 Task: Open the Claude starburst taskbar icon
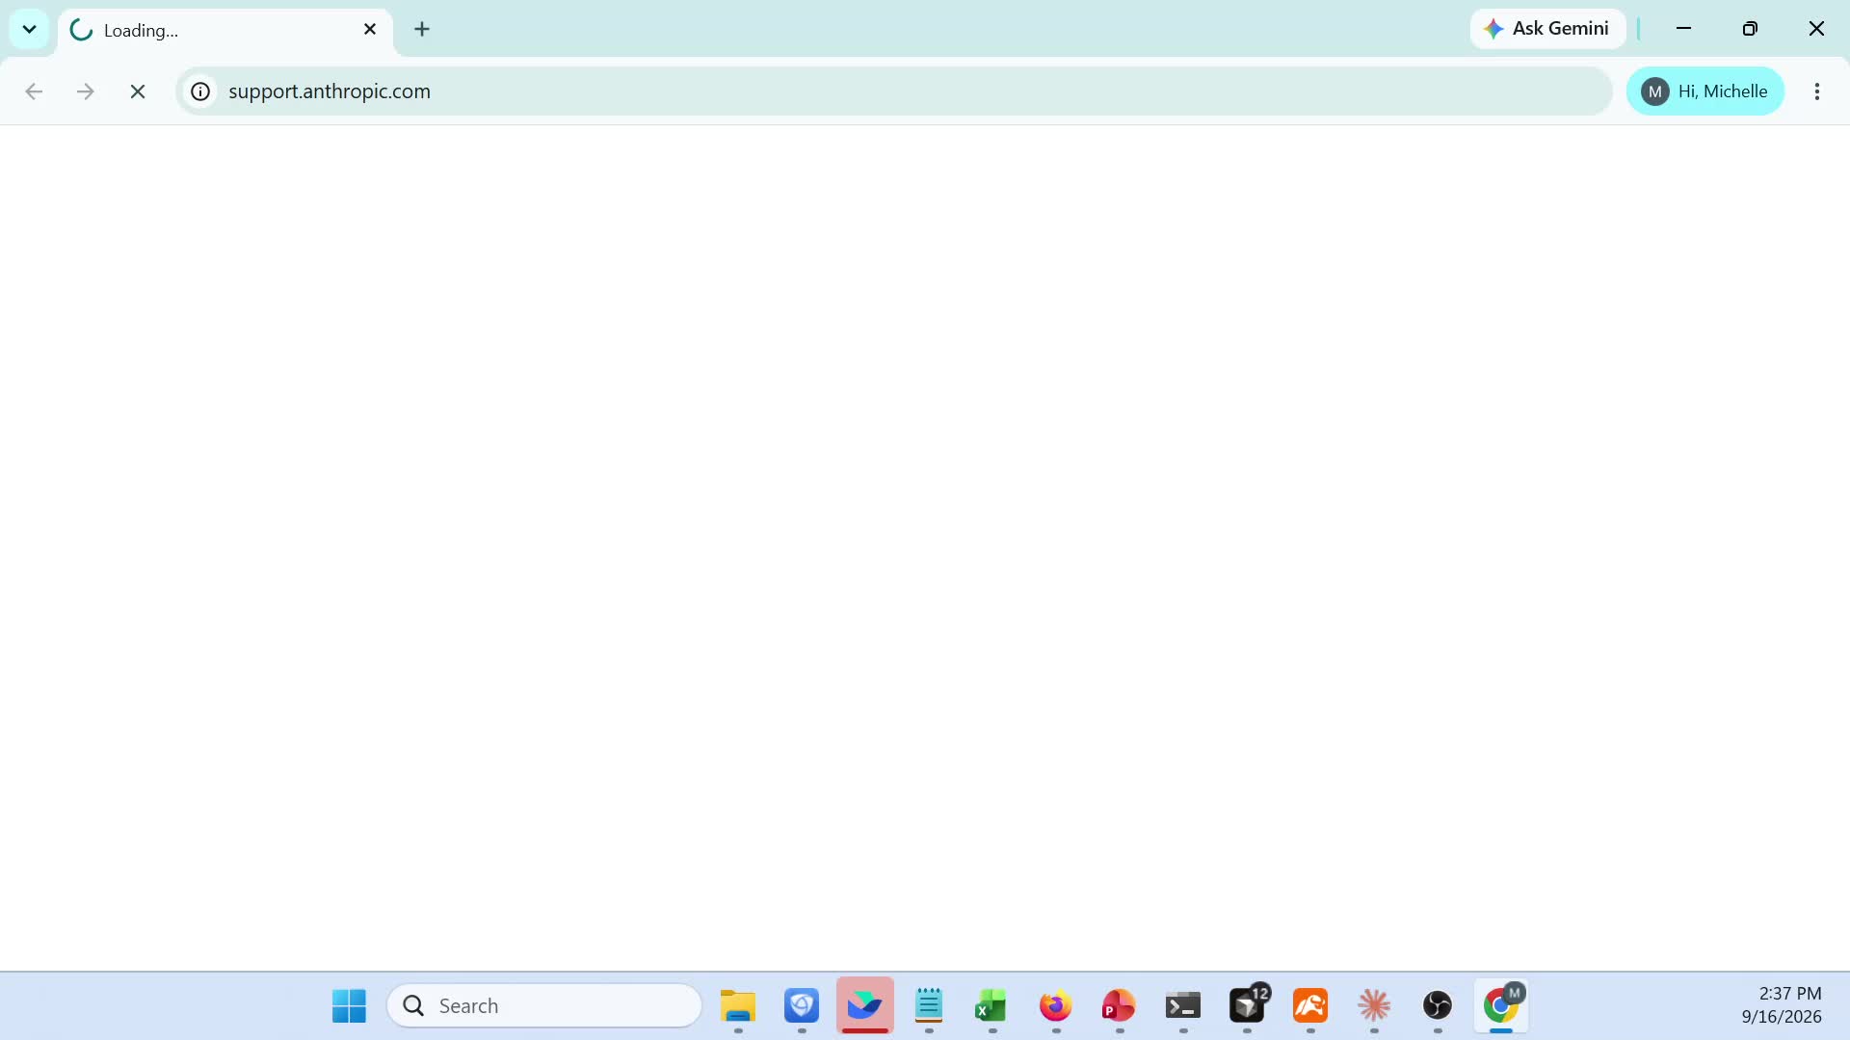(1374, 1006)
